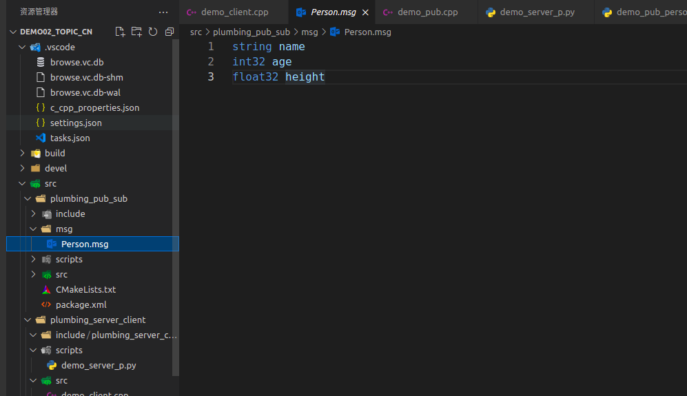Open CMakeLists.txt under plumbing_pub_sub

coord(85,289)
